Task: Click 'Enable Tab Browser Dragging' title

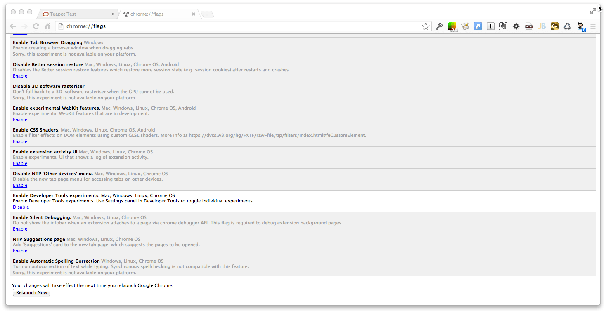Action: [47, 42]
